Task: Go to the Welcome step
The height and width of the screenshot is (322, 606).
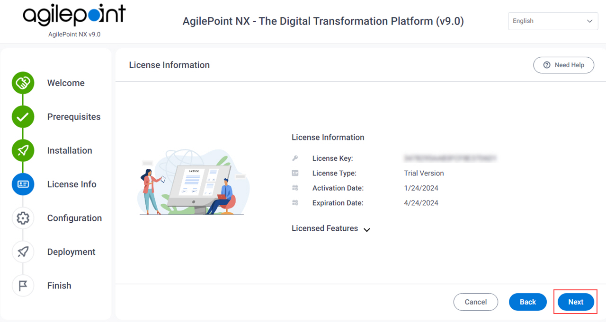Action: pyautogui.click(x=66, y=83)
